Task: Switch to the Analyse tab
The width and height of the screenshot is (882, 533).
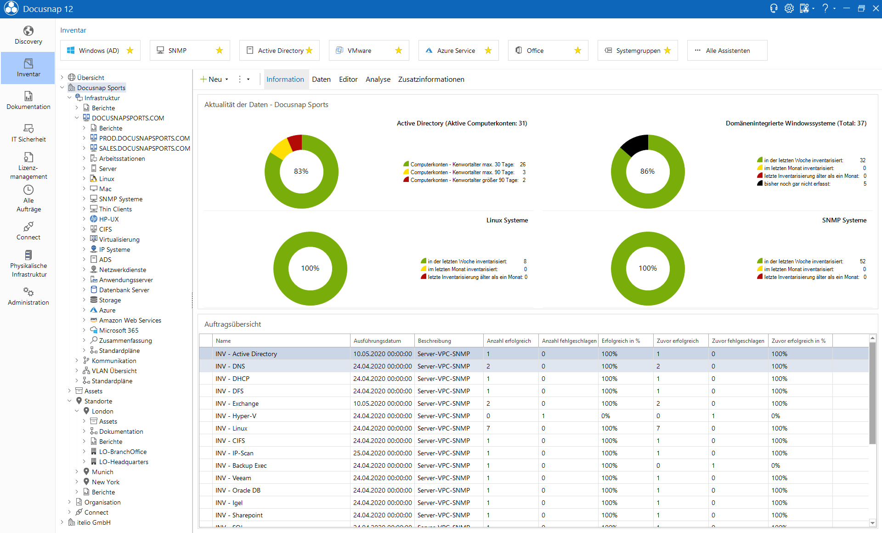Action: [378, 79]
